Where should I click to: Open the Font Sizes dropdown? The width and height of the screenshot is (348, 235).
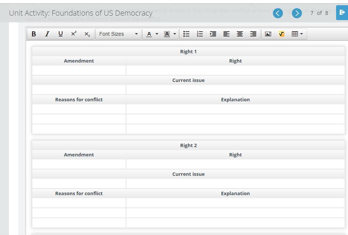tap(118, 34)
